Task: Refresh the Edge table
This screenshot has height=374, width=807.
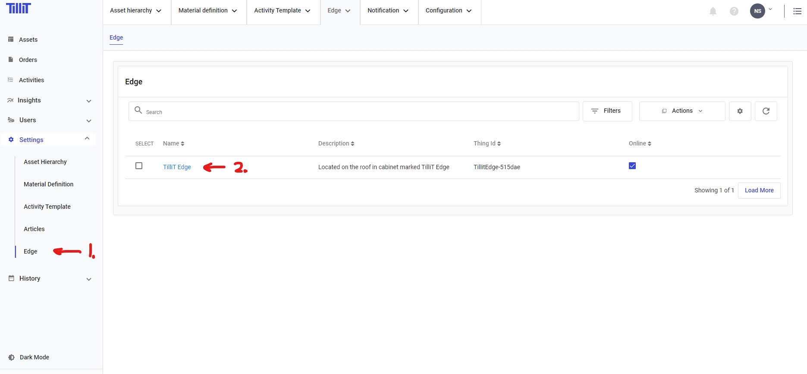Action: click(766, 111)
